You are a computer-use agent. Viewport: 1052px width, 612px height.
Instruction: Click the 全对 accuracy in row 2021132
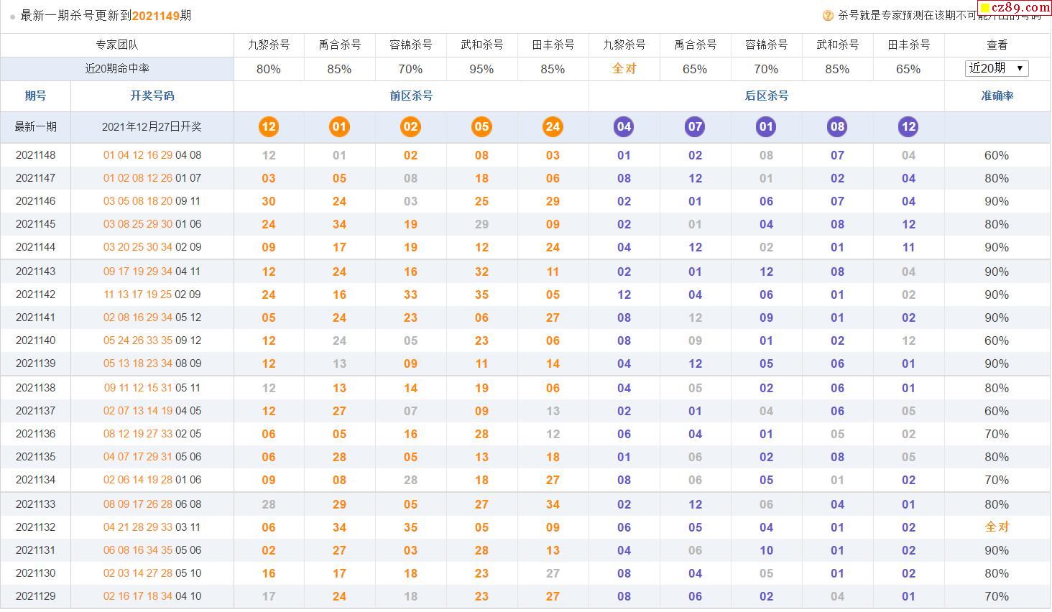[x=997, y=527]
